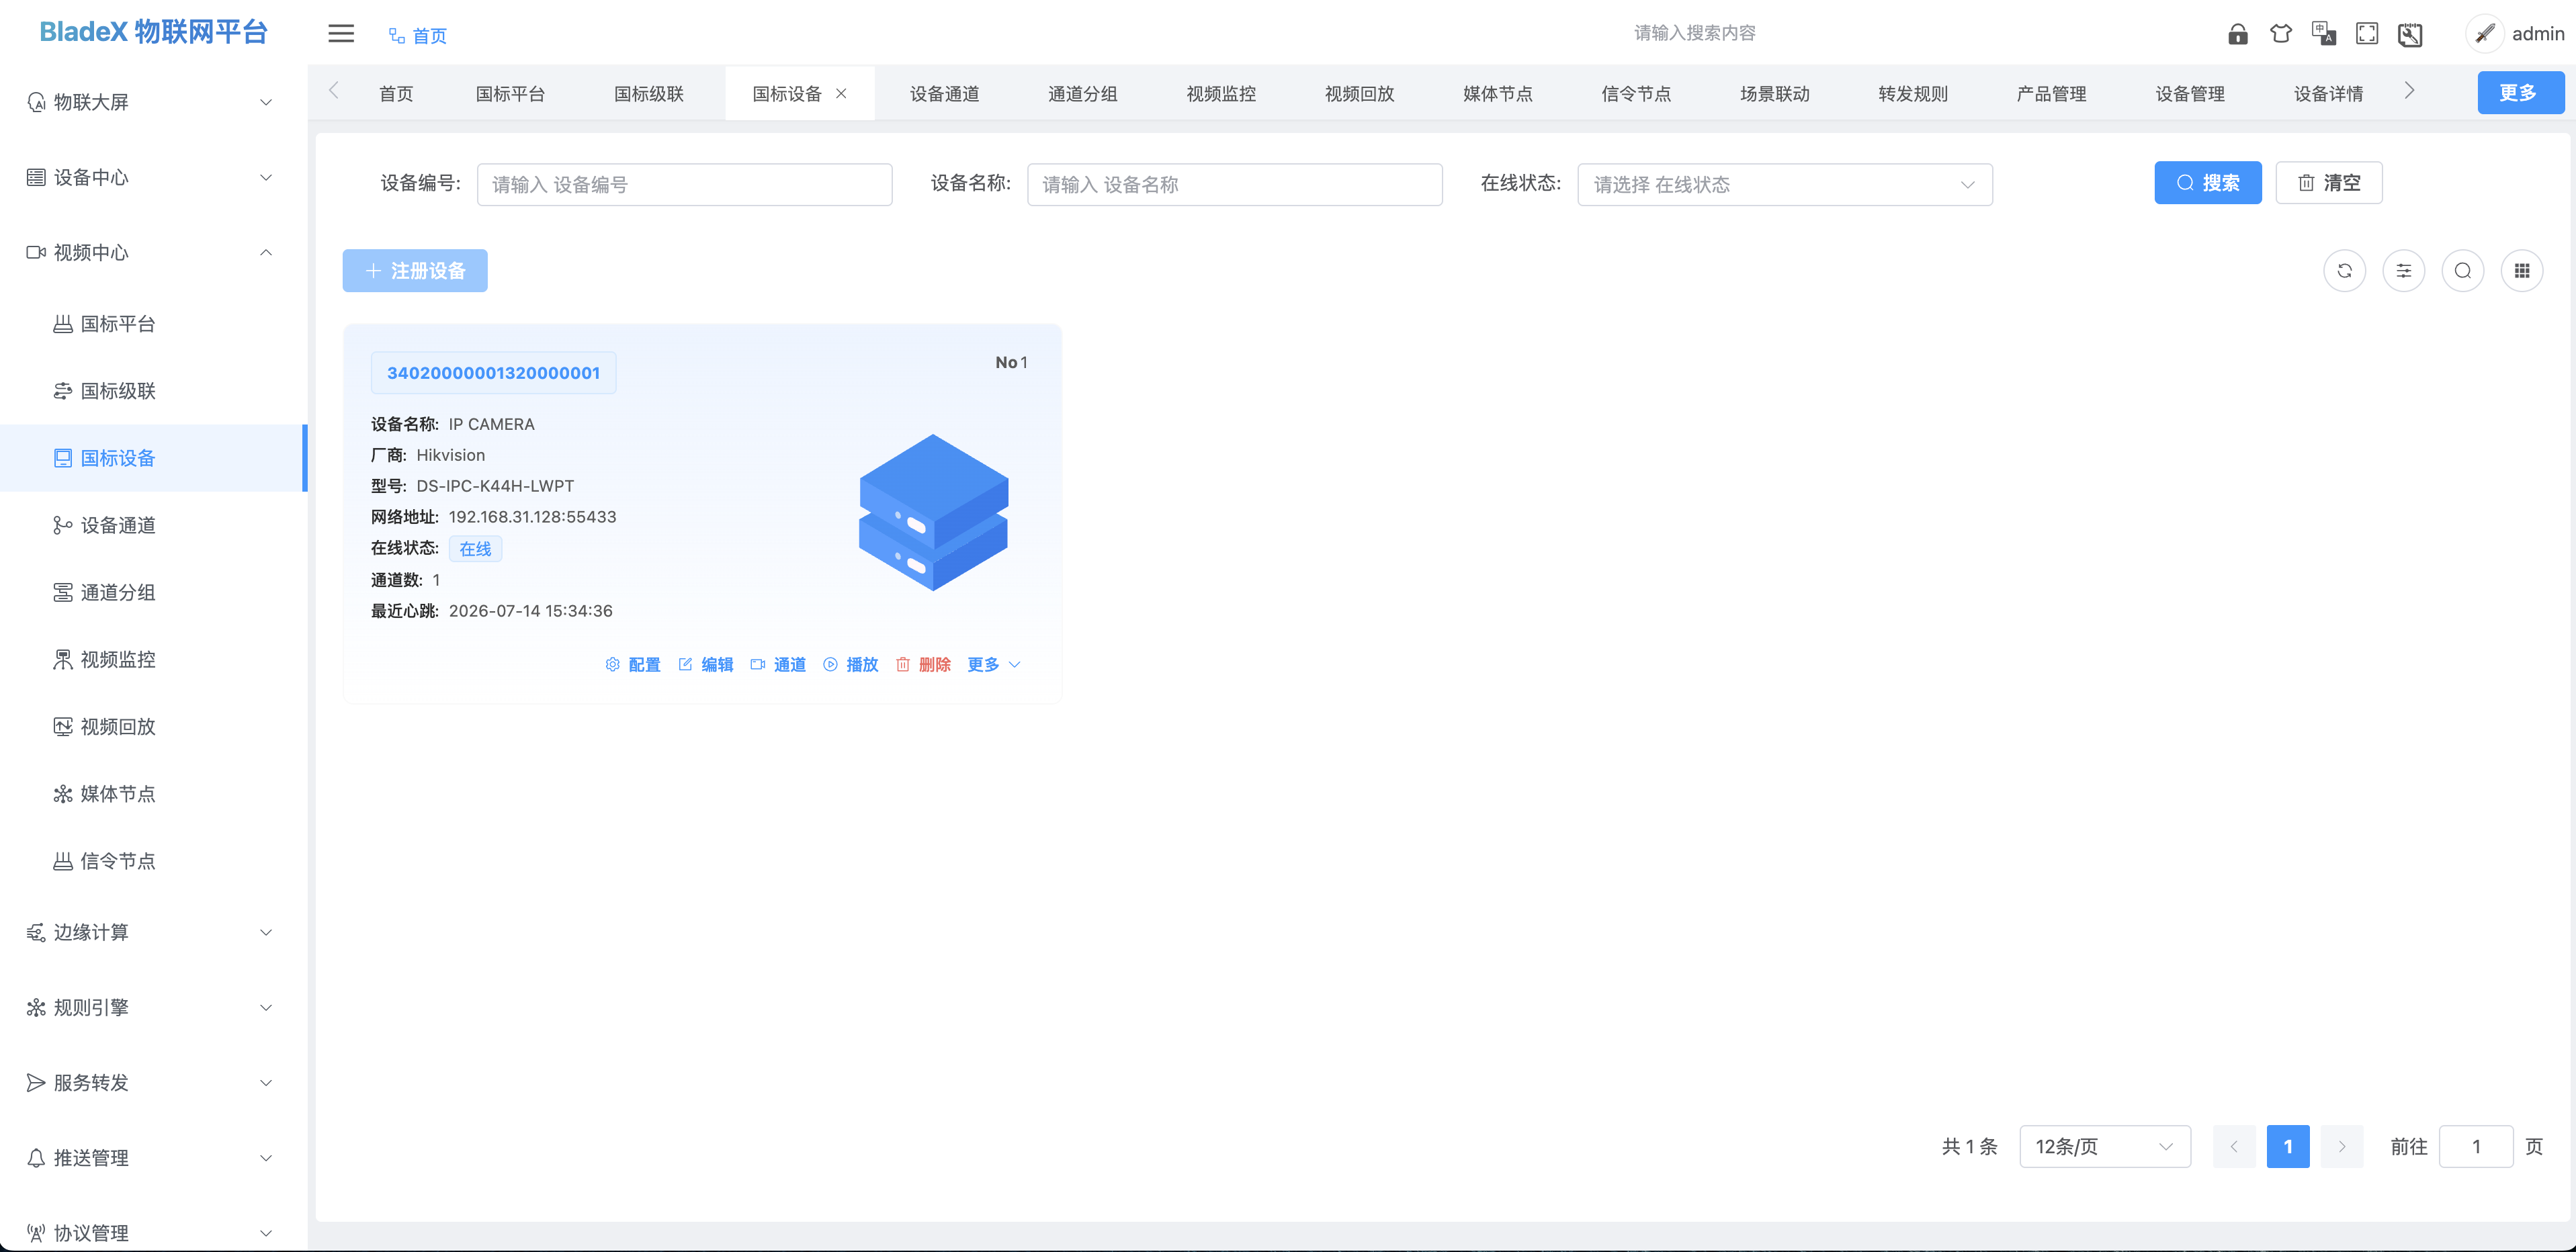The height and width of the screenshot is (1252, 2576).
Task: Click the blue 搜索 button
Action: tap(2207, 183)
